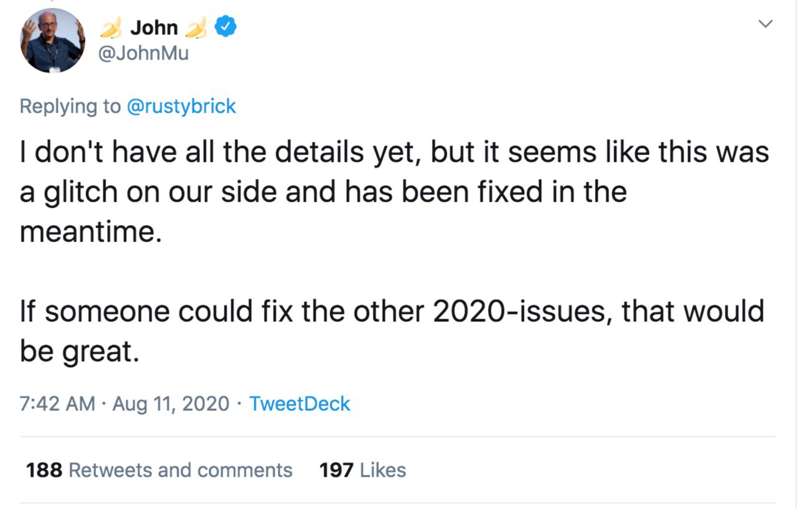Click the 188 retweet count number
The width and height of the screenshot is (797, 509).
(x=44, y=470)
